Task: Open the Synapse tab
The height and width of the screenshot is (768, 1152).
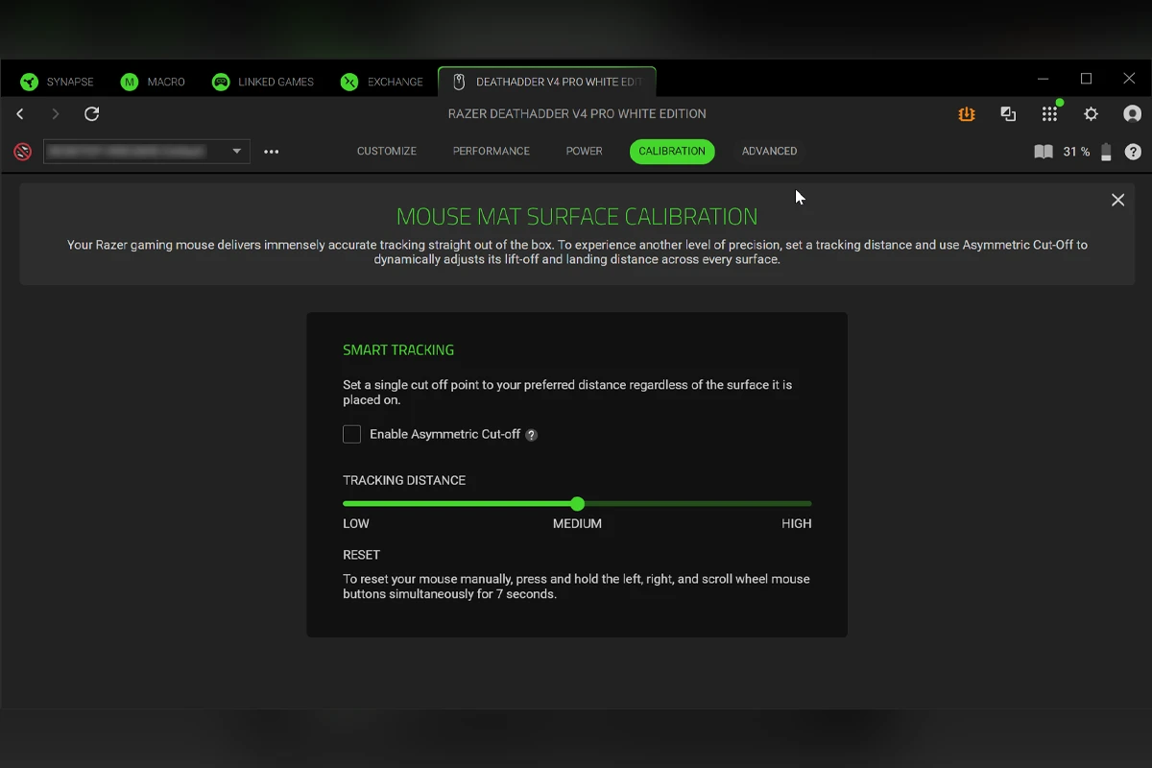Action: tap(58, 82)
